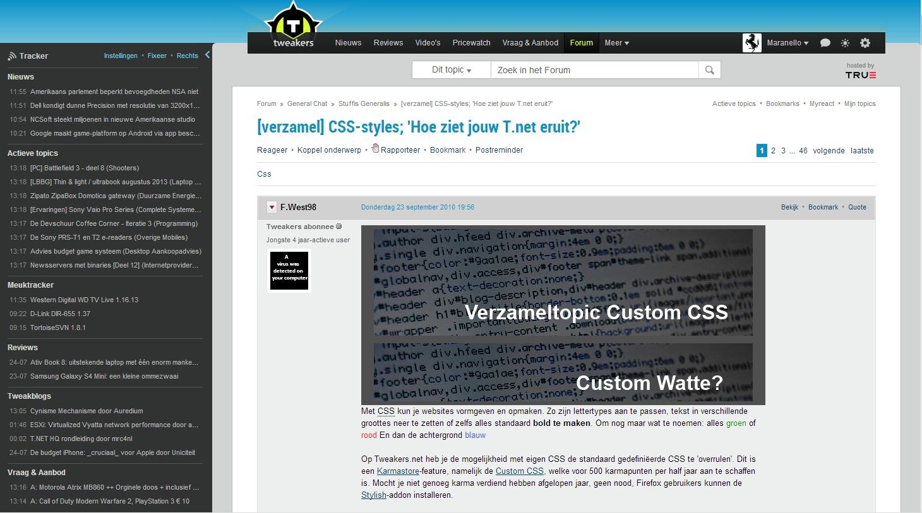Click the Rapporteer hand icon
This screenshot has width=922, height=513.
(375, 148)
